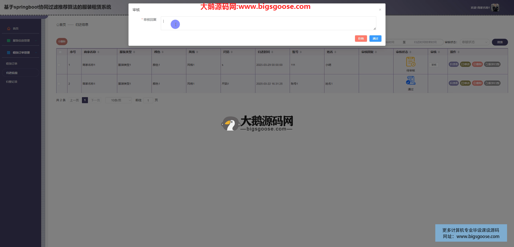Open the 租赁订单 sidebar item
Image resolution: width=514 pixels, height=247 pixels.
(x=12, y=64)
